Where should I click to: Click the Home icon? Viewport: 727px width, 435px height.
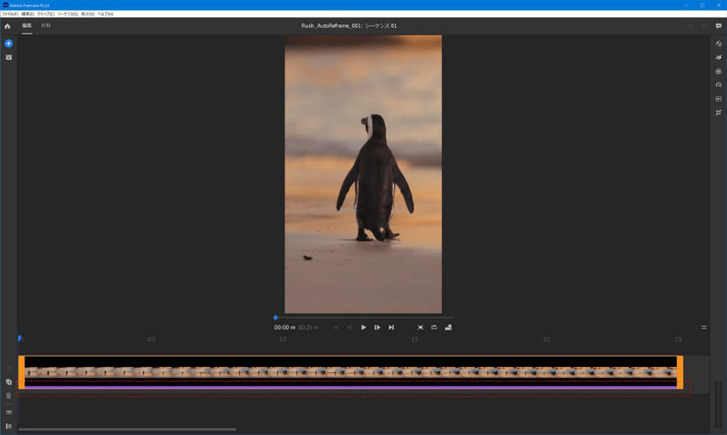point(8,27)
